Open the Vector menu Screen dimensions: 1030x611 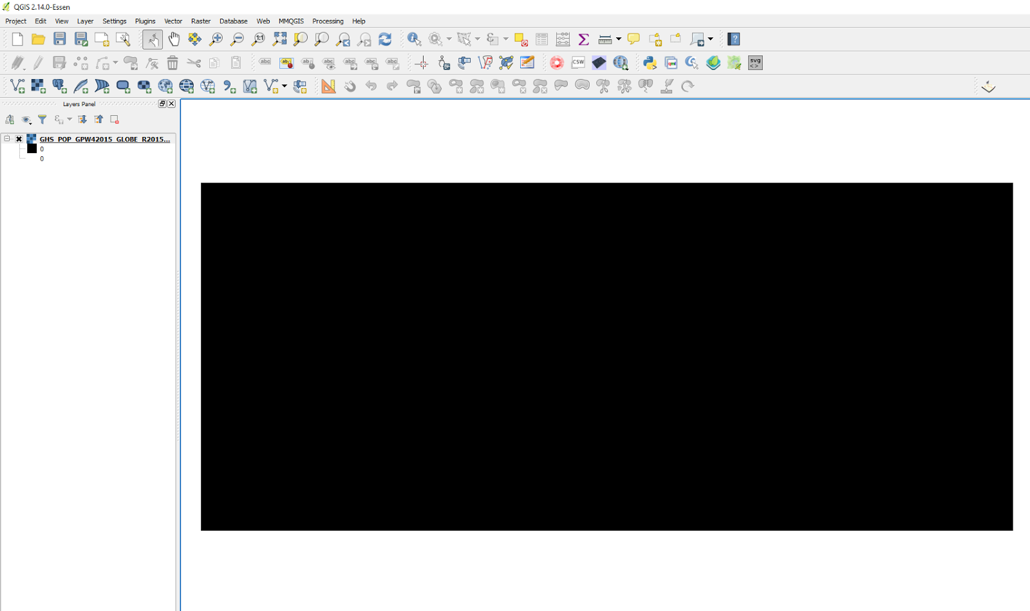tap(173, 21)
